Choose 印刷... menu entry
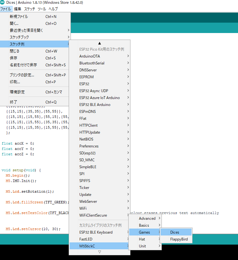The width and height of the screenshot is (238, 260). 34,82
